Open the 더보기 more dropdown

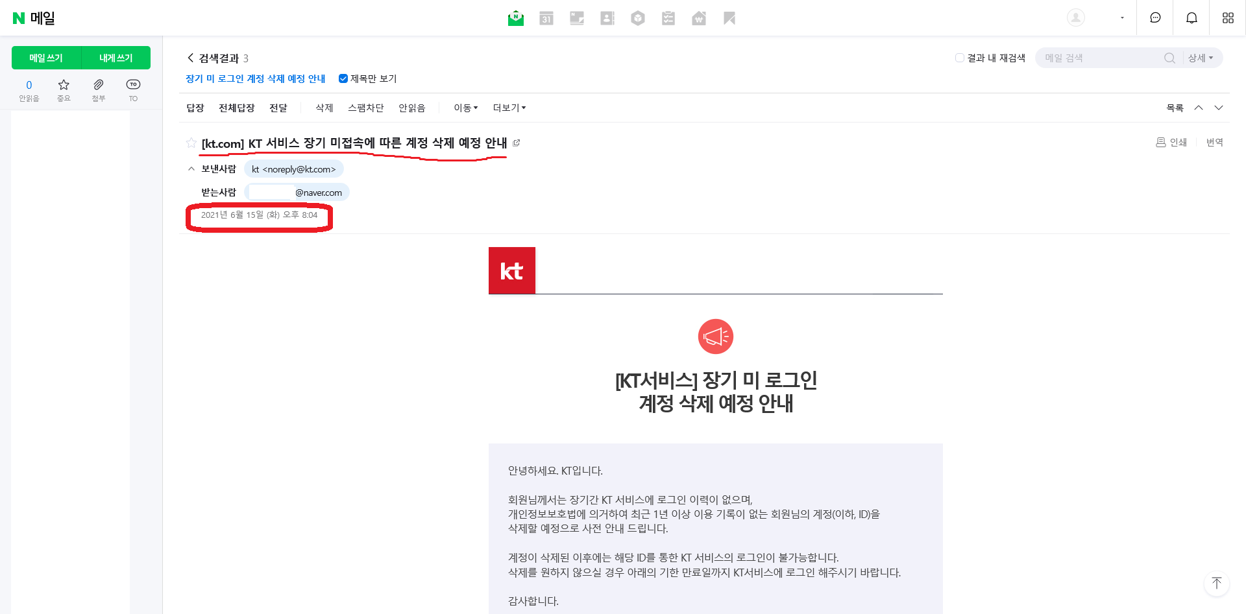509,108
